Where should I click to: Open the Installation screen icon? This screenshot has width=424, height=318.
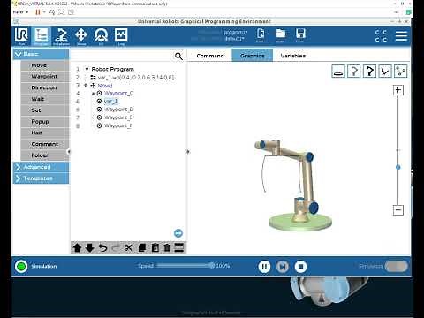pos(61,36)
